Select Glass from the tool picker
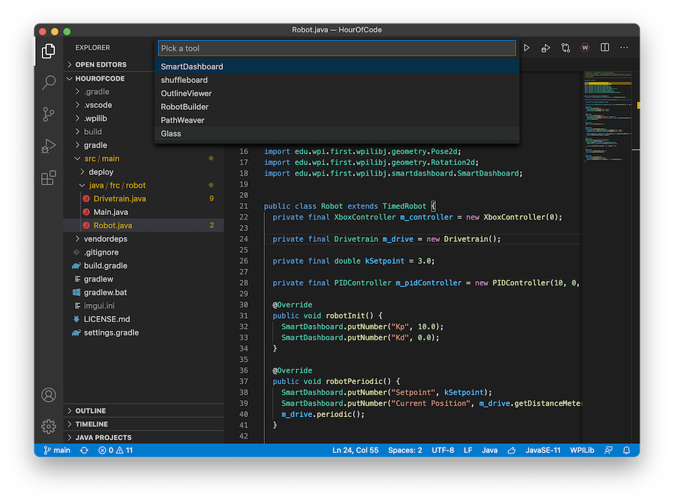The width and height of the screenshot is (674, 502). point(171,133)
